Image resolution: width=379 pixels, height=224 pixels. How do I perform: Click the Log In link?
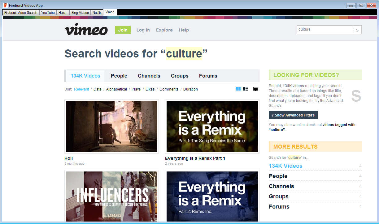tap(143, 30)
